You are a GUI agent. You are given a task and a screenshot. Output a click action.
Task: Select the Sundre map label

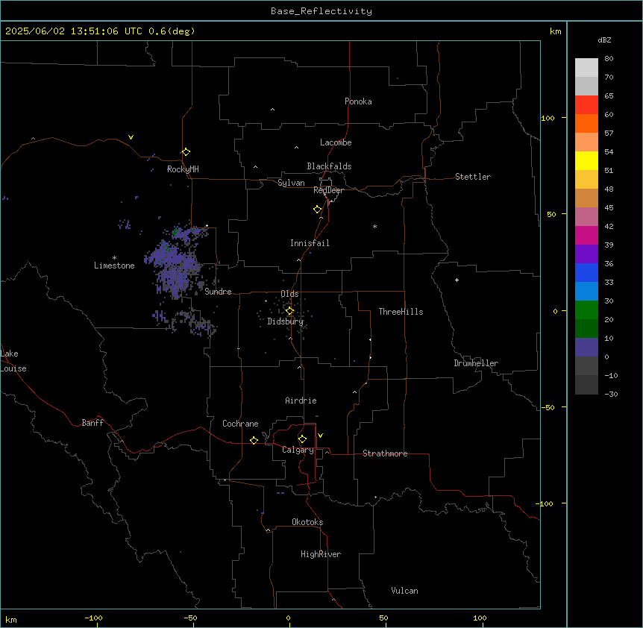(x=218, y=292)
